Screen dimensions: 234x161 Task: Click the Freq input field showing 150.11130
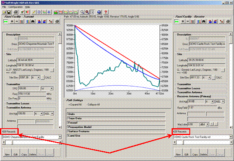click(x=32, y=94)
